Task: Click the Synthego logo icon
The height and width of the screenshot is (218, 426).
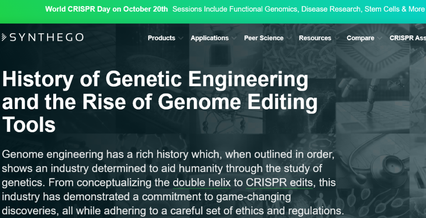Action: [x=4, y=38]
